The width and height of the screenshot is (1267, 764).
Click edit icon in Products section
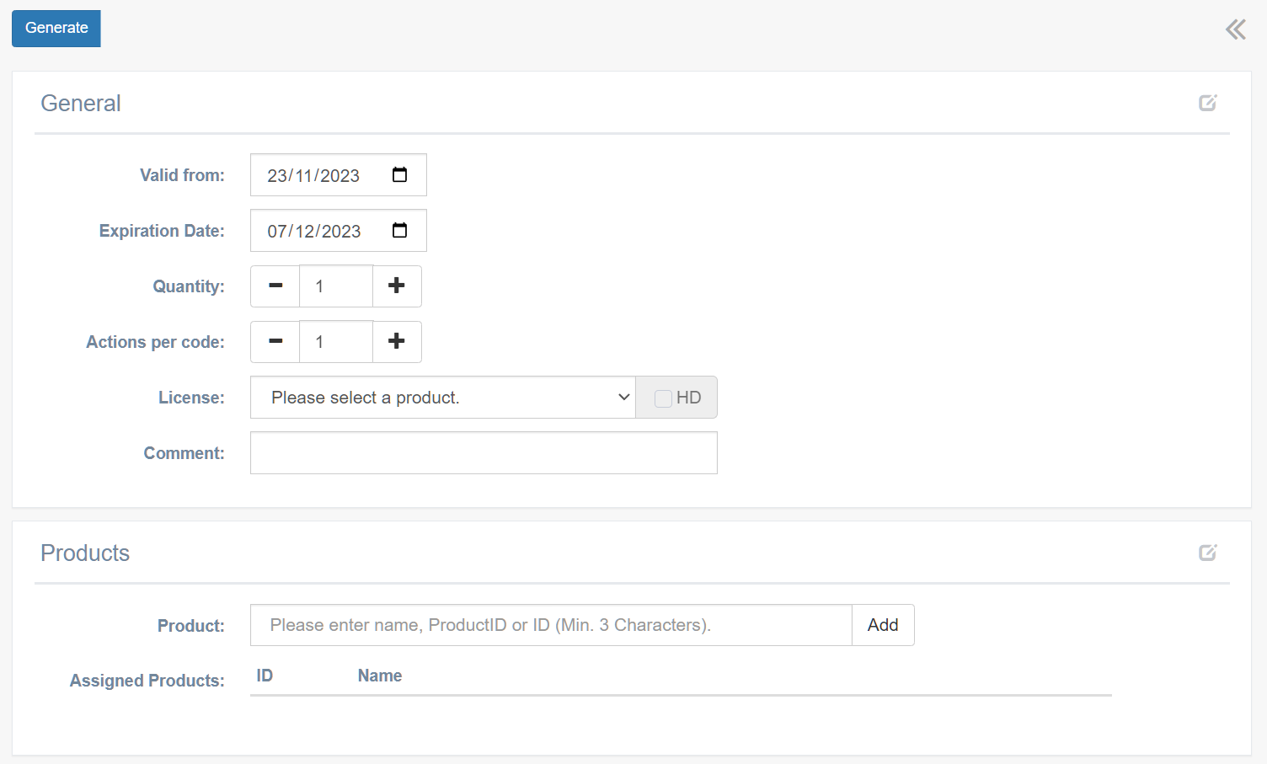point(1207,553)
